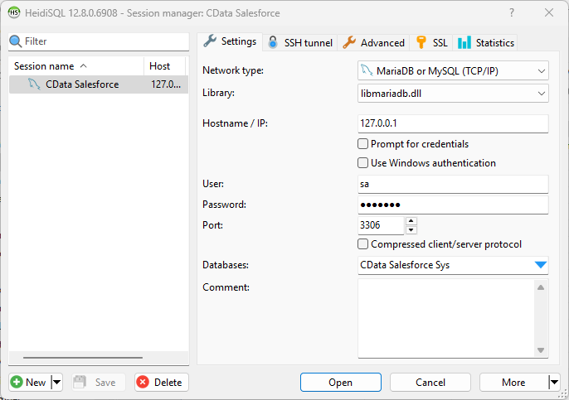The image size is (569, 400).
Task: Click the Statistics bar chart icon
Action: [x=464, y=42]
